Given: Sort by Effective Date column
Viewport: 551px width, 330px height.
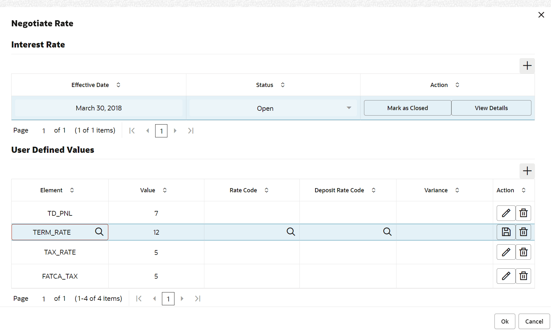Looking at the screenshot, I should point(118,85).
